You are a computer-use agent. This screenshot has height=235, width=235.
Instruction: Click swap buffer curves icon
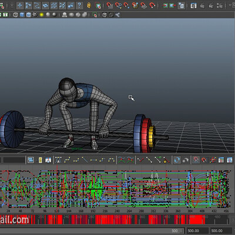[130, 160]
